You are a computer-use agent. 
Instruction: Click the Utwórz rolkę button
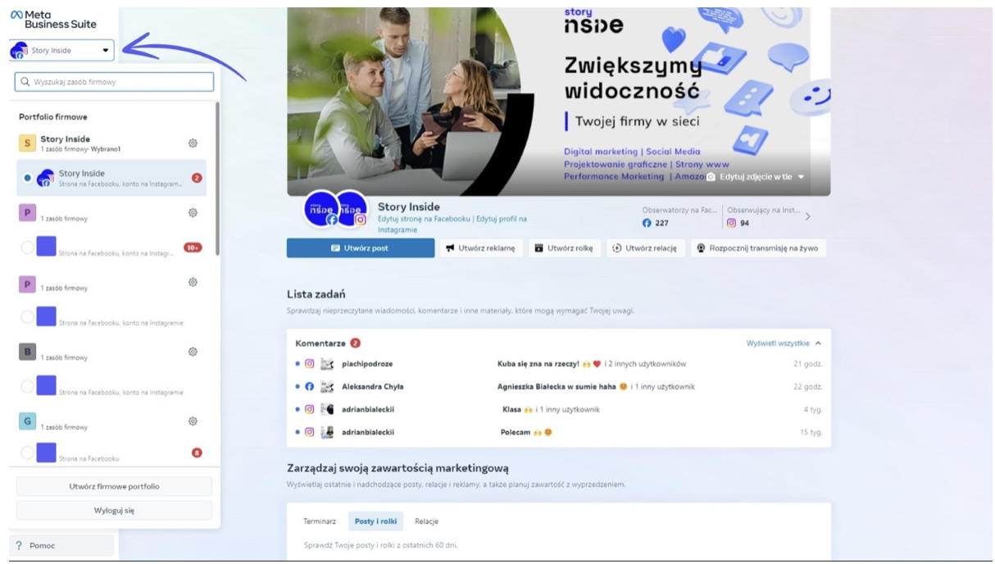(x=564, y=248)
